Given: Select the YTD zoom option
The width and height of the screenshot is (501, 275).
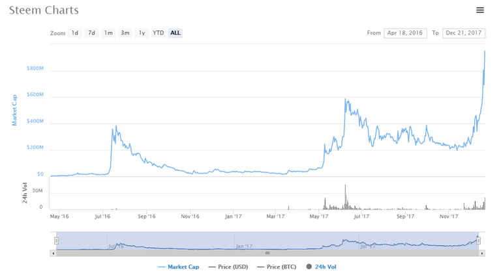Looking at the screenshot, I should point(158,33).
